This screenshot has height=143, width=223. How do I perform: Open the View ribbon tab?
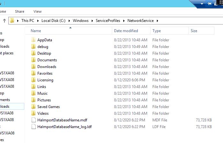[38, 11]
